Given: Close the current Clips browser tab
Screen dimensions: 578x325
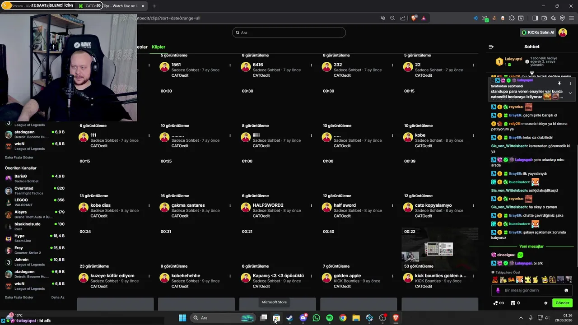Looking at the screenshot, I should [x=143, y=6].
